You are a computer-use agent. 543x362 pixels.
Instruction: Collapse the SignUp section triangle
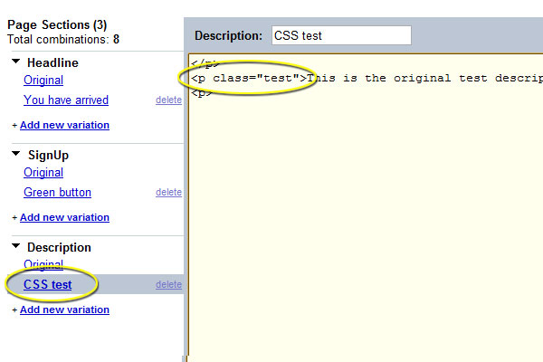(x=17, y=155)
